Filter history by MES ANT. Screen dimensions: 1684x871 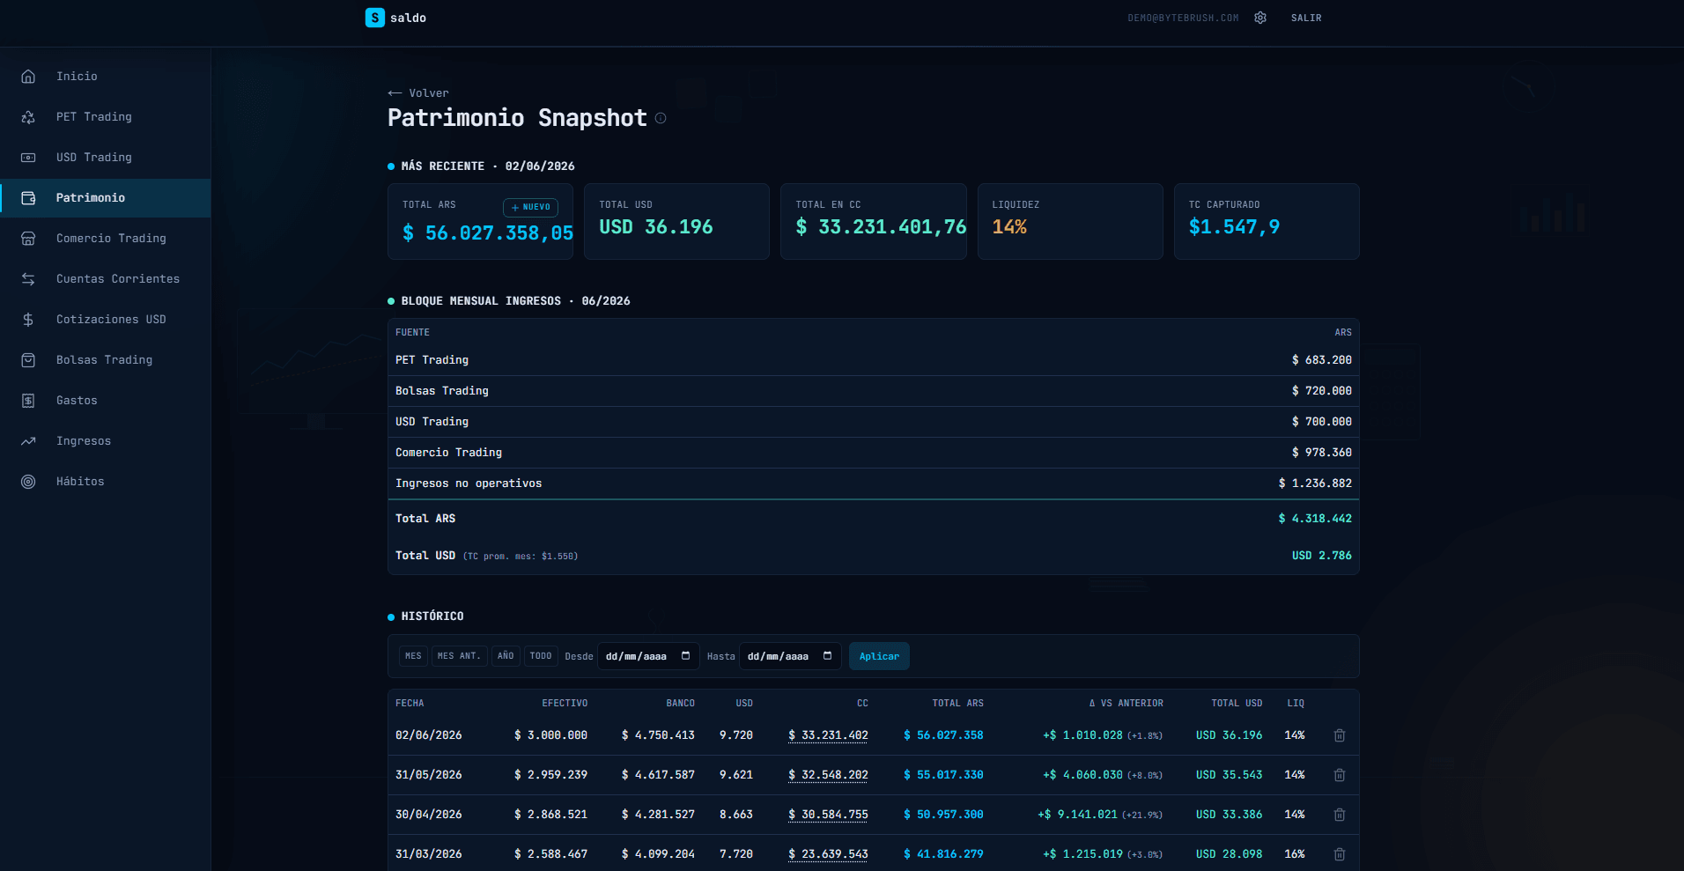coord(459,656)
